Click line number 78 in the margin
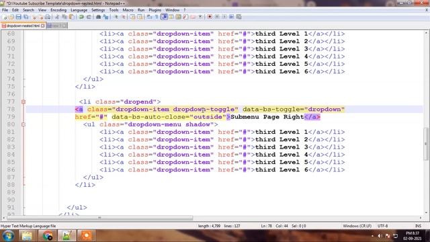The image size is (430, 242). (x=11, y=109)
